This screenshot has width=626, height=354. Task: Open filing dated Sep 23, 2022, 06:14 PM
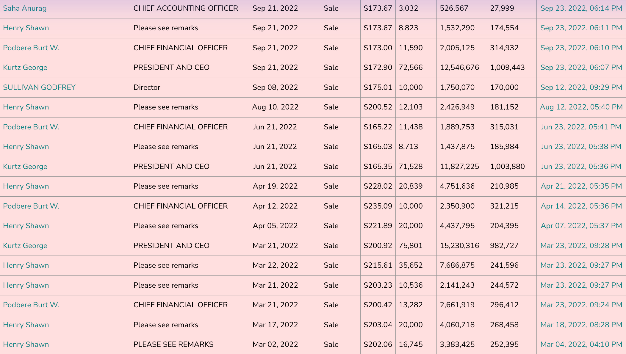tap(581, 8)
